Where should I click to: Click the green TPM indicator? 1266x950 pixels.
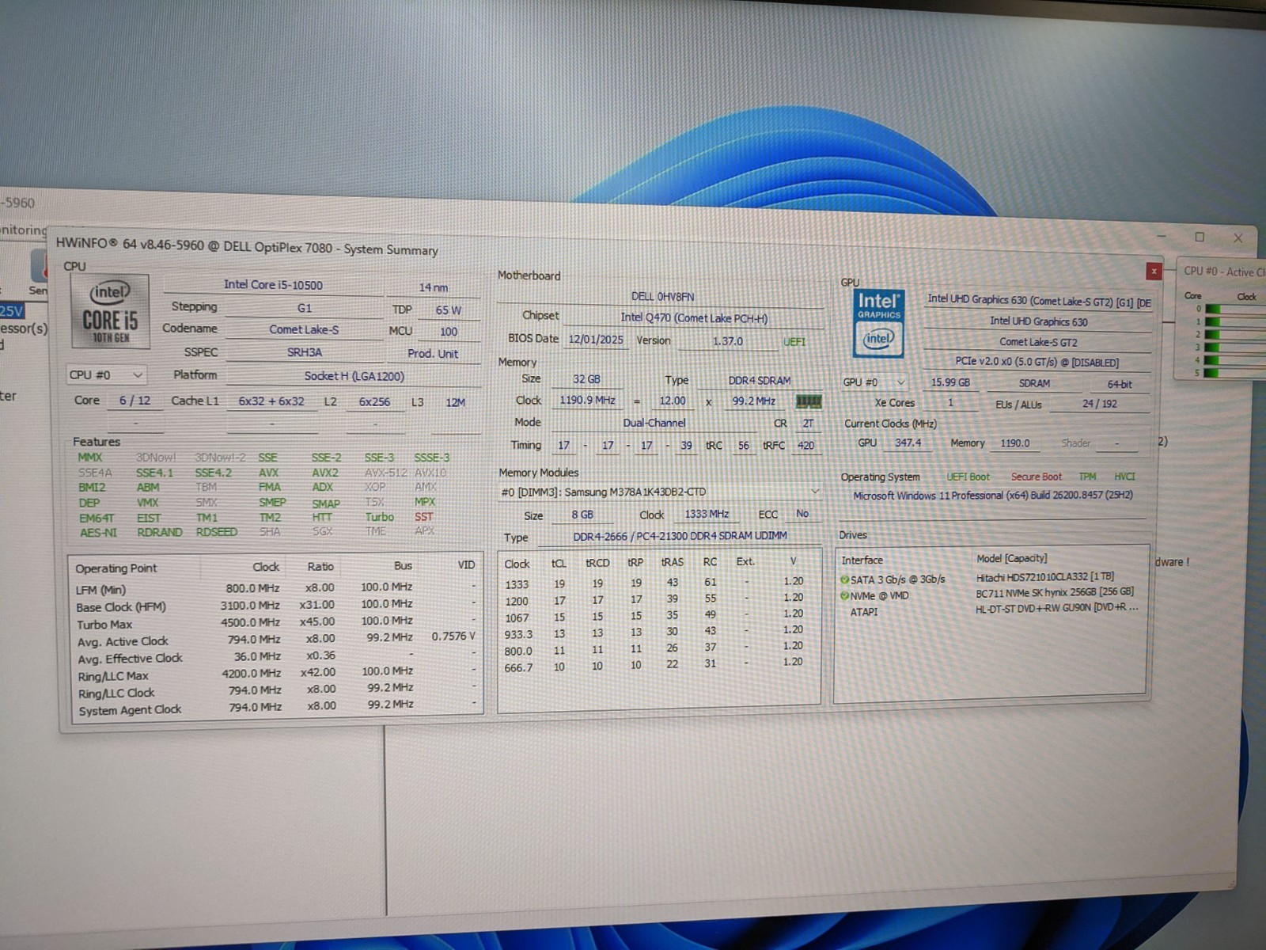[x=1087, y=477]
